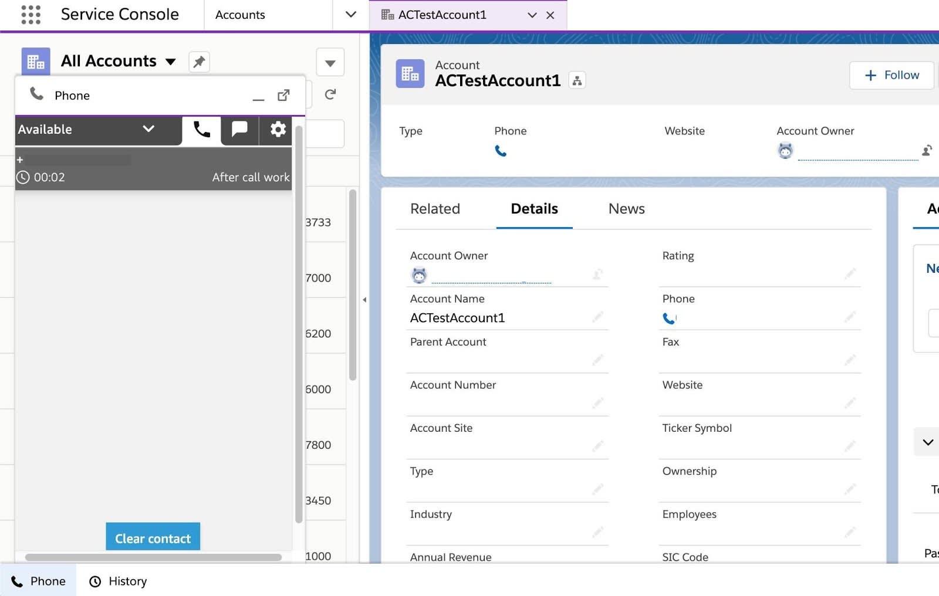Viewport: 939px width, 596px height.
Task: Click the header Phone click-to-dial icon
Action: coord(501,151)
